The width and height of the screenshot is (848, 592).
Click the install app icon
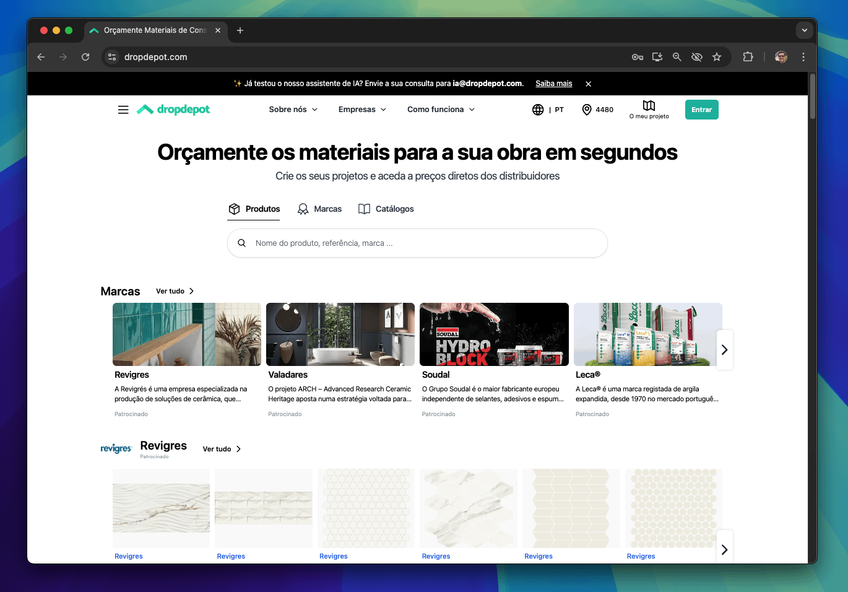click(x=657, y=57)
